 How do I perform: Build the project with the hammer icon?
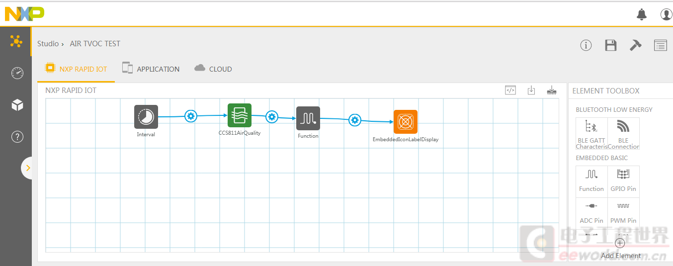pyautogui.click(x=635, y=45)
